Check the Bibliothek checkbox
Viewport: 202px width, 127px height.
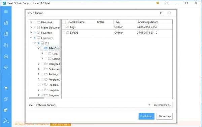point(35,22)
